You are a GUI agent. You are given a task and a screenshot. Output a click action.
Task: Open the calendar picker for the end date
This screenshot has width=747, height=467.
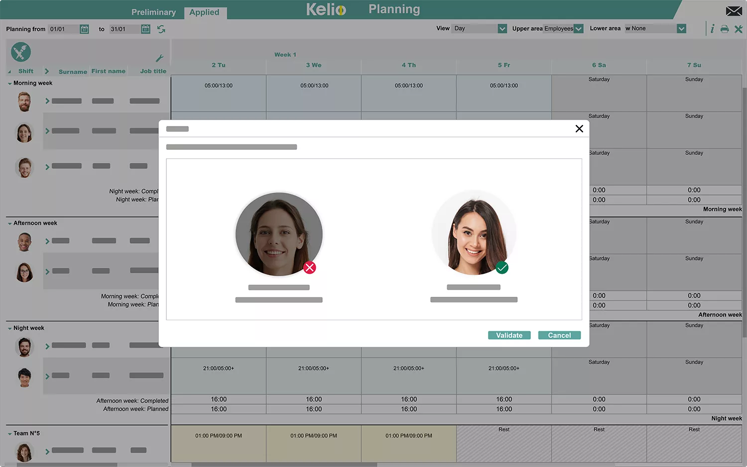(145, 29)
